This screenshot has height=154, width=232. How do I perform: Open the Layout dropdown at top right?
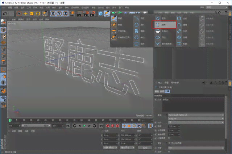pyautogui.click(x=216, y=7)
